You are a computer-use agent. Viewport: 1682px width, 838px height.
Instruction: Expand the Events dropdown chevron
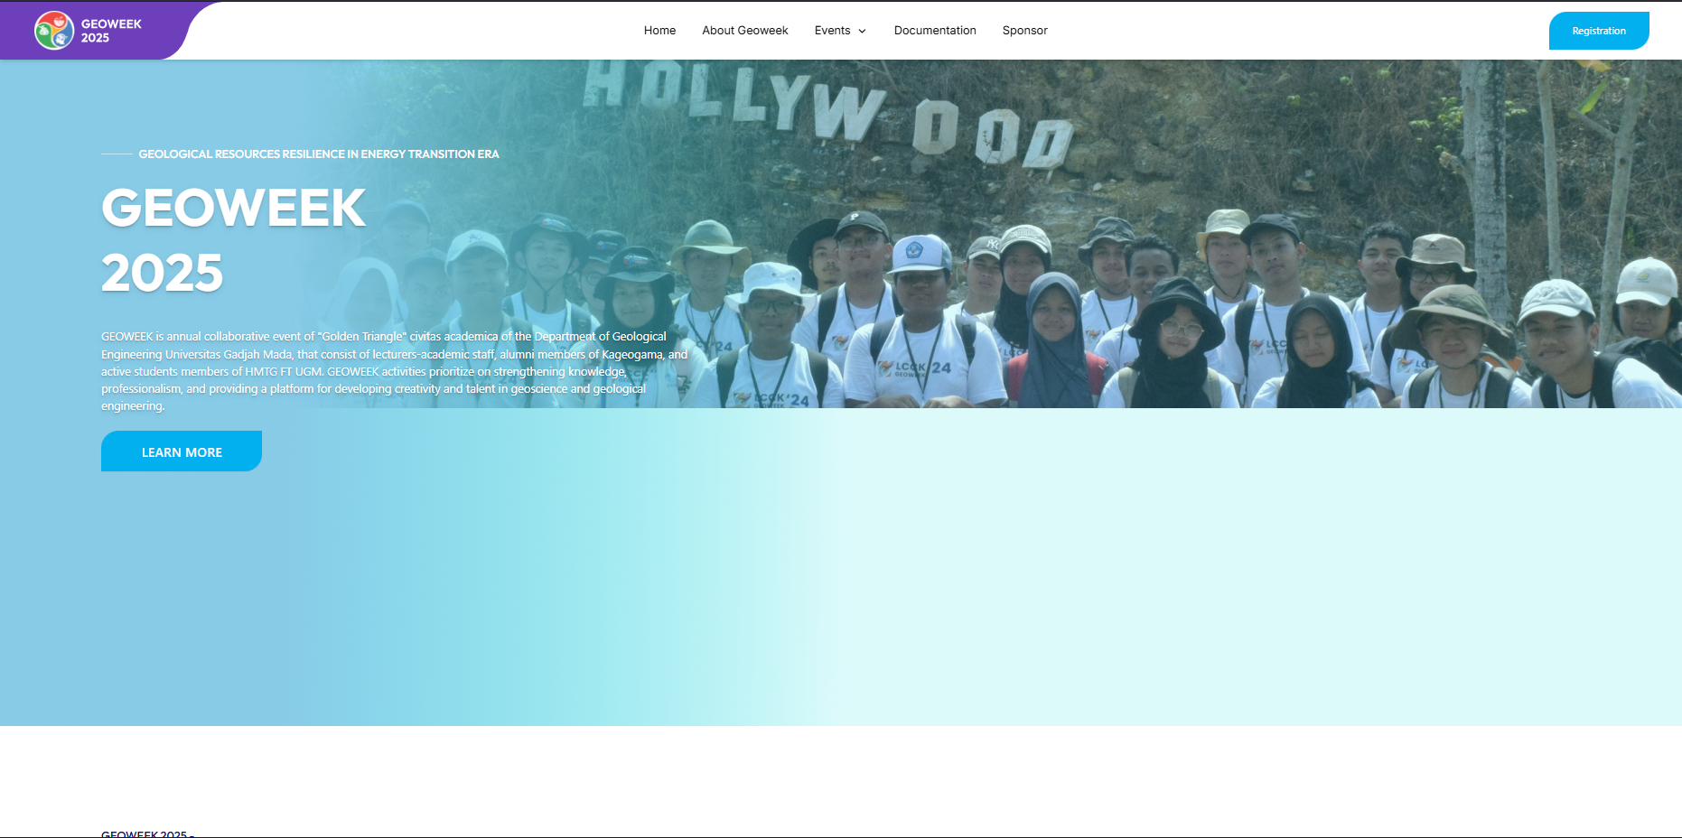pyautogui.click(x=861, y=31)
